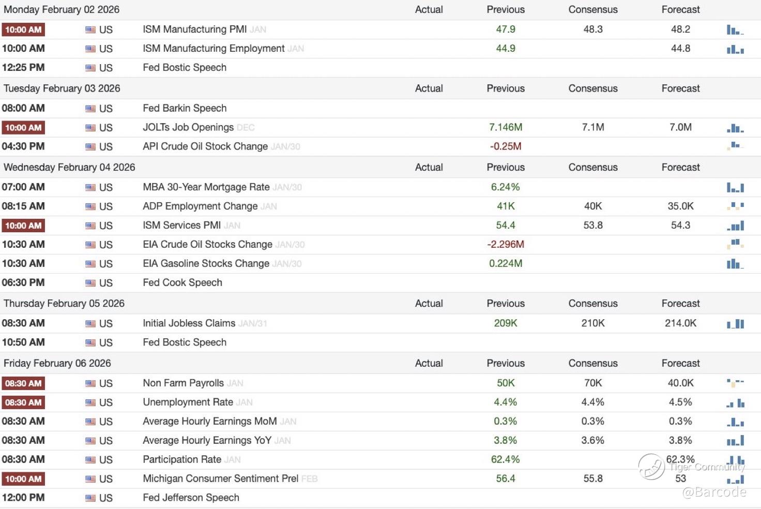The image size is (761, 509).
Task: Click the Wednesday February 04 2026 header
Action: [69, 167]
